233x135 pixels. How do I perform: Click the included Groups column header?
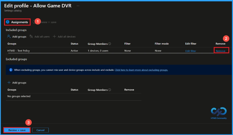coord(12,44)
